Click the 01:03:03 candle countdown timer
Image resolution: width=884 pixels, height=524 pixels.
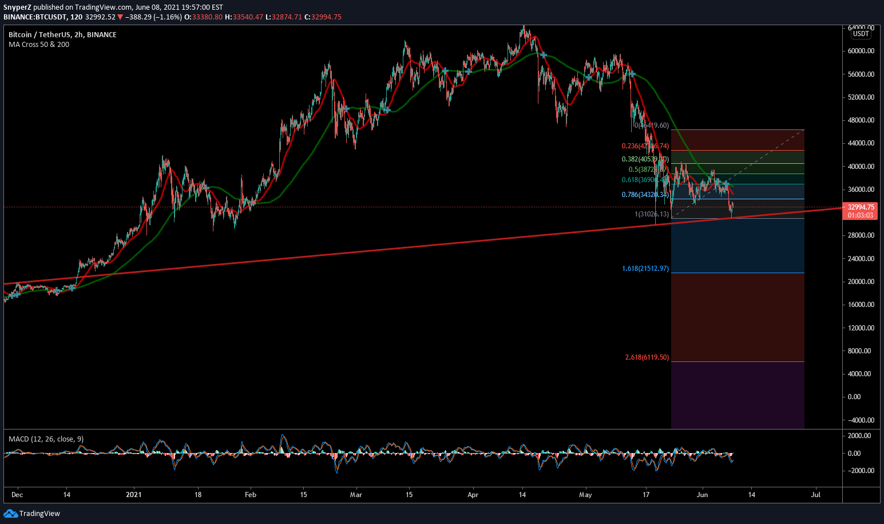pyautogui.click(x=860, y=216)
